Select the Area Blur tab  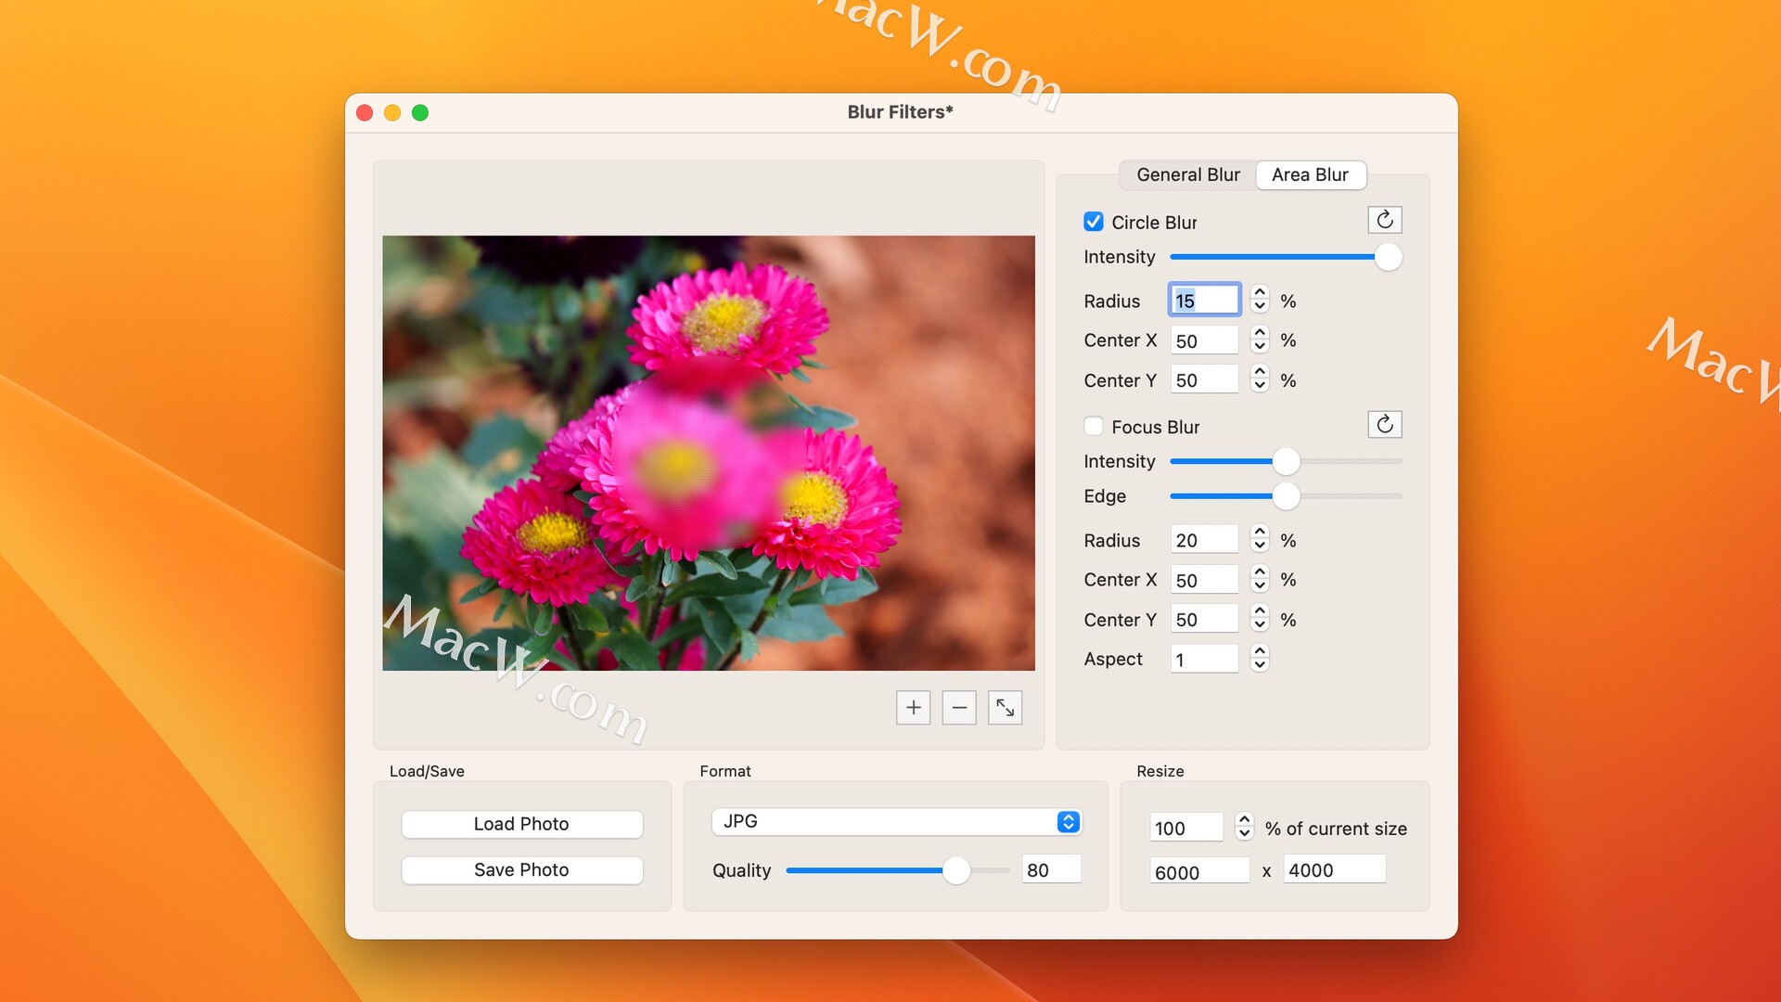tap(1310, 174)
